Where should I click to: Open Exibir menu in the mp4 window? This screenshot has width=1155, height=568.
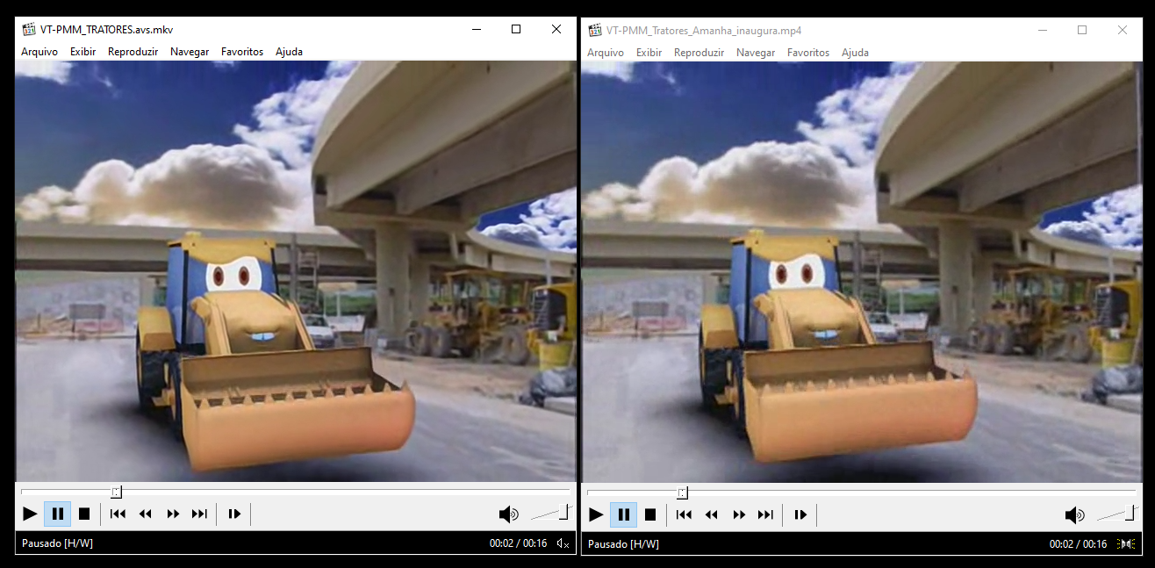[x=649, y=53]
